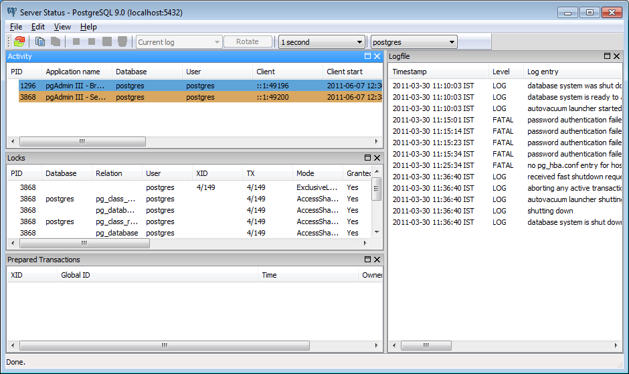Click the Rotate button
629x374 pixels.
pyautogui.click(x=248, y=41)
